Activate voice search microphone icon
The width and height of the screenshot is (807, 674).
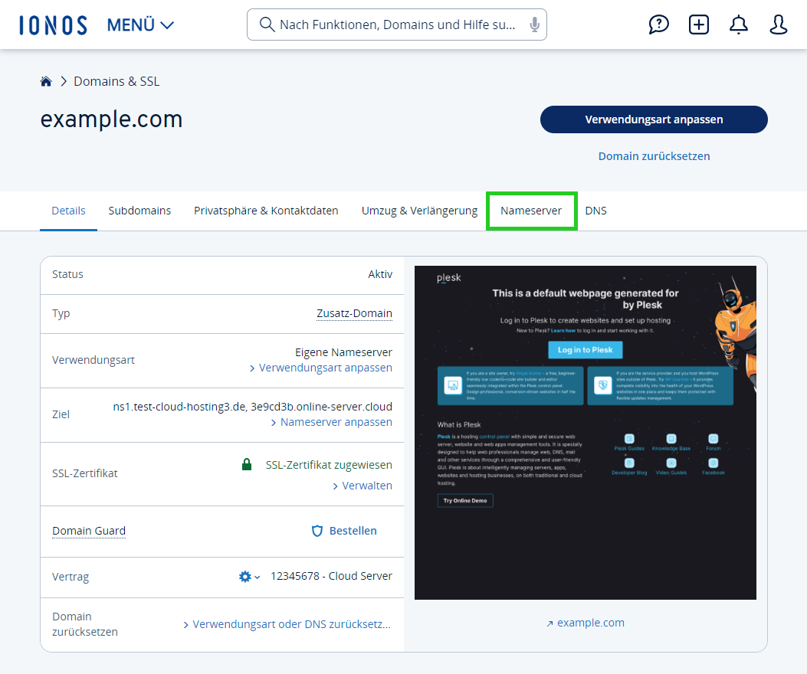pyautogui.click(x=535, y=25)
